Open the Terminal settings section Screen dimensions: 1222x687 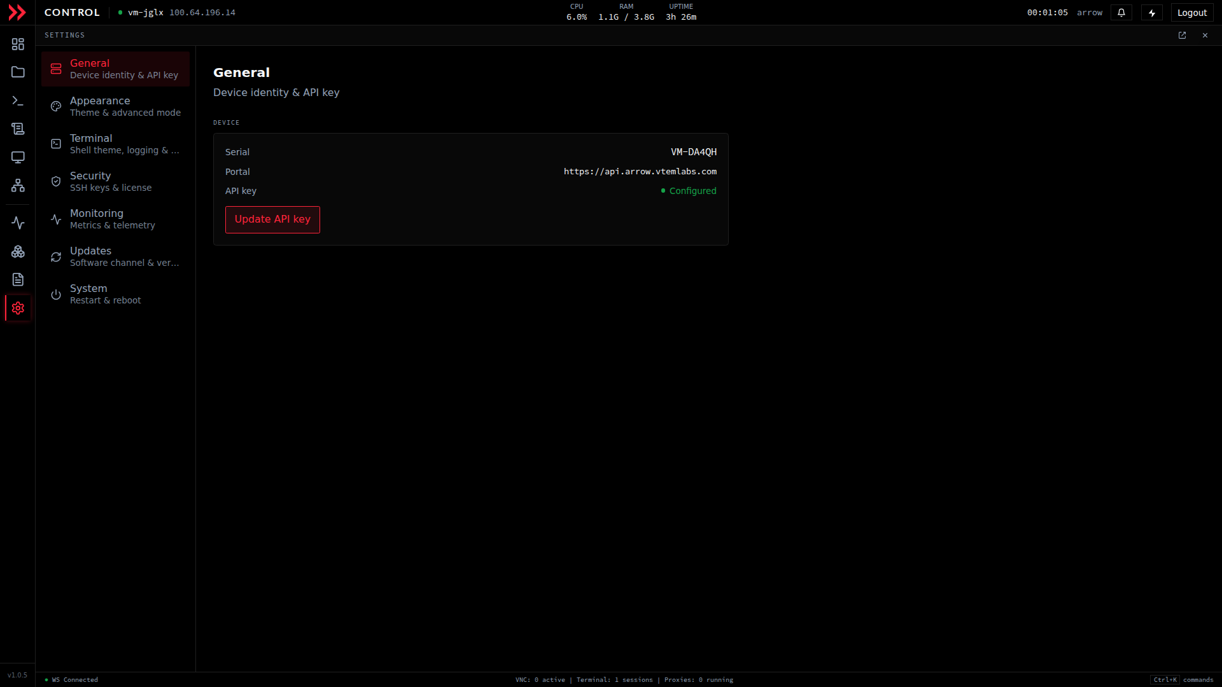click(x=116, y=144)
